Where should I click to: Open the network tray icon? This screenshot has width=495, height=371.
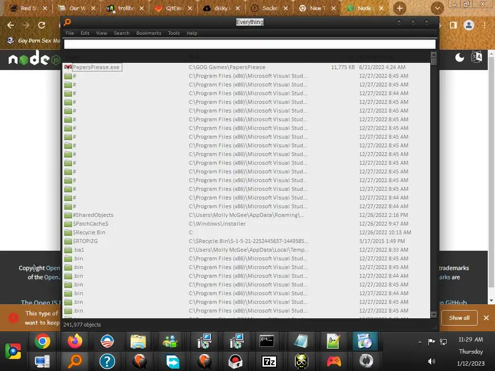coord(443,342)
